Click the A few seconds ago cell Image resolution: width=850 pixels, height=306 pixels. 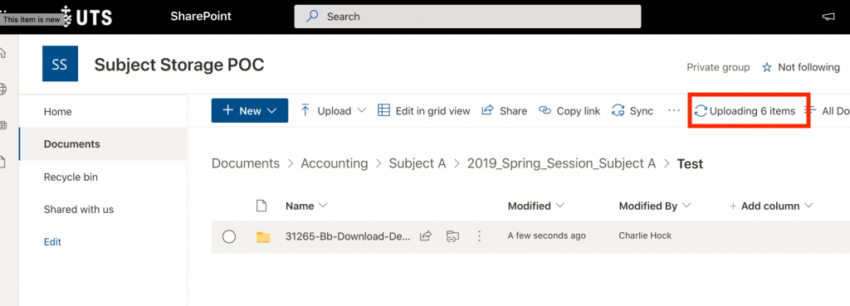546,236
